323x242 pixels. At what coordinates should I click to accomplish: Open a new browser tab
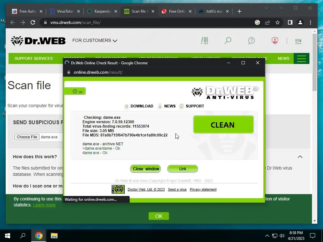pos(239,11)
